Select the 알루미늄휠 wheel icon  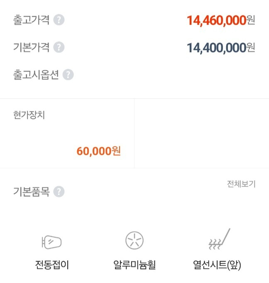tap(134, 241)
